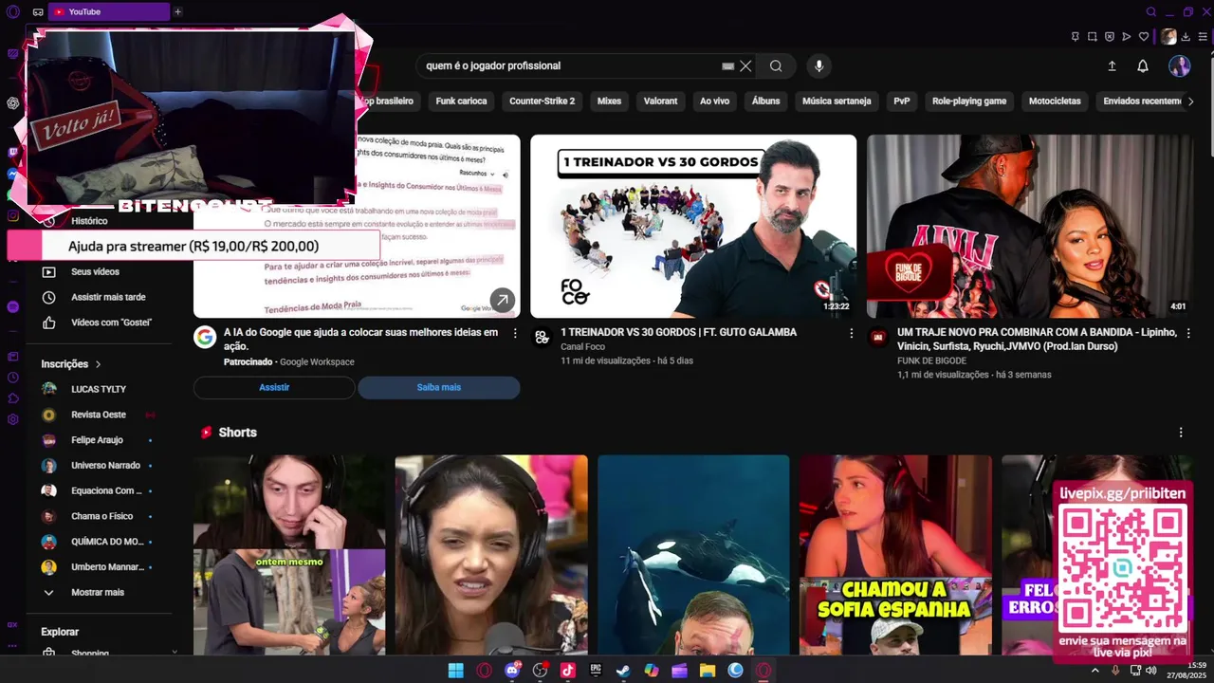Open sidebar history clock icon
This screenshot has height=683, width=1214.
tap(13, 378)
